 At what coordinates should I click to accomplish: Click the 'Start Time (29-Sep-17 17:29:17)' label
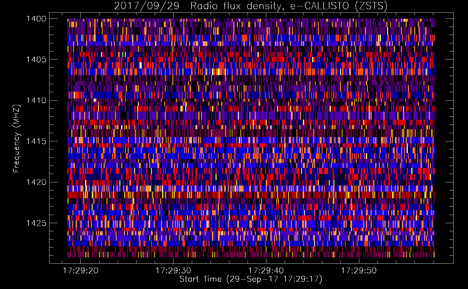coord(251,279)
